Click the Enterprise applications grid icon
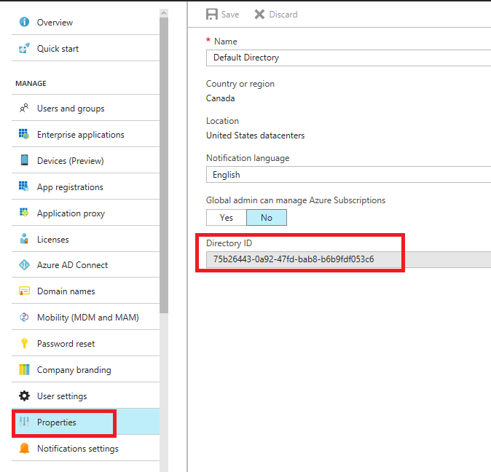Image resolution: width=491 pixels, height=472 pixels. [x=24, y=134]
